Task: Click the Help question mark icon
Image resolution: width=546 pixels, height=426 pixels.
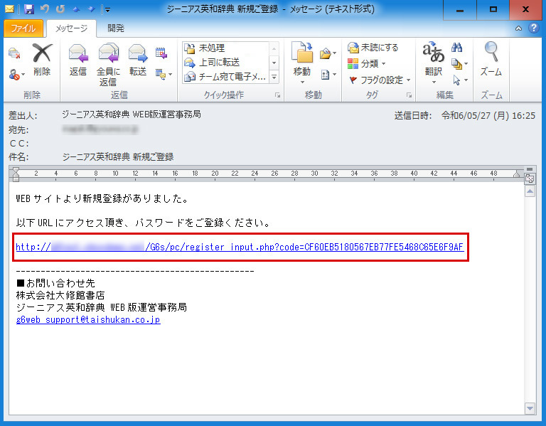Action: (x=532, y=28)
